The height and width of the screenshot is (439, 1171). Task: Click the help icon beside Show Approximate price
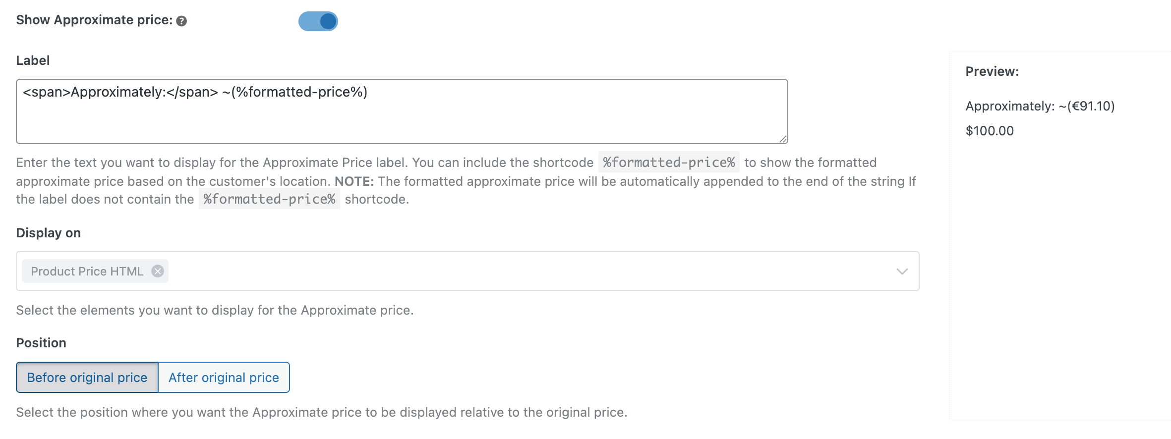tap(181, 21)
